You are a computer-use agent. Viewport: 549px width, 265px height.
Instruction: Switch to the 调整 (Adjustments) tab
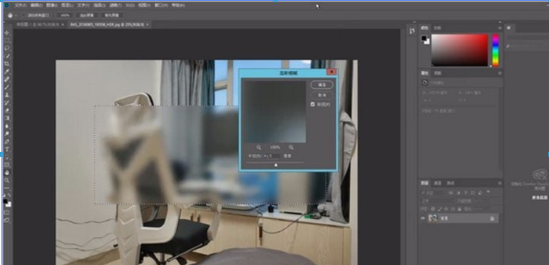[x=438, y=73]
